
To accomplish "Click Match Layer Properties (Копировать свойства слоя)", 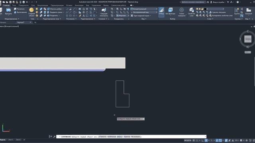I will pyautogui.click(x=221, y=15).
